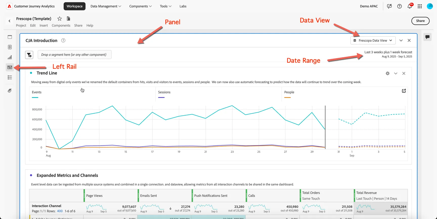Viewport: 437px width, 219px height.
Task: Click the export icon on the line chart
Action: [404, 91]
